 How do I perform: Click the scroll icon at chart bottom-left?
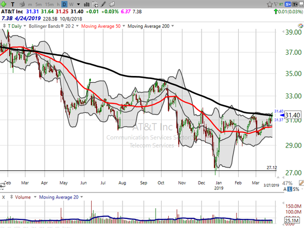(x=3, y=185)
